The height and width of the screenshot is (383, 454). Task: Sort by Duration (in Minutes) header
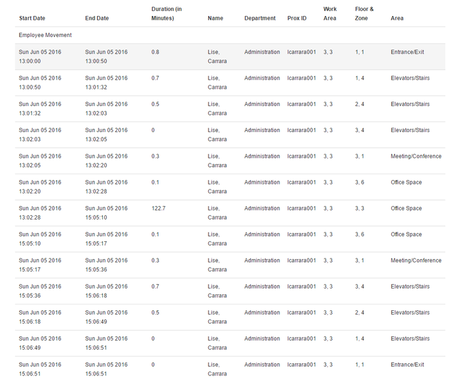point(166,13)
